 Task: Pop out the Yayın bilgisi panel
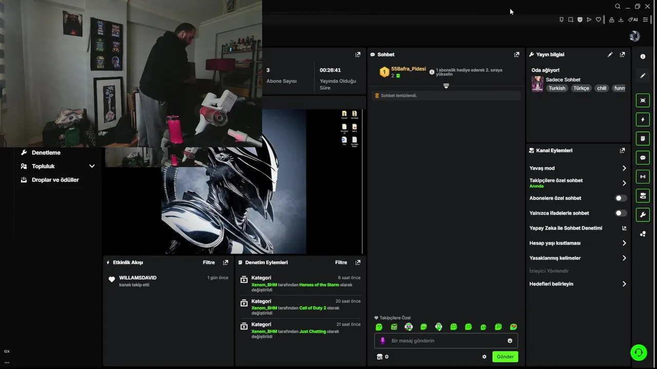point(622,54)
